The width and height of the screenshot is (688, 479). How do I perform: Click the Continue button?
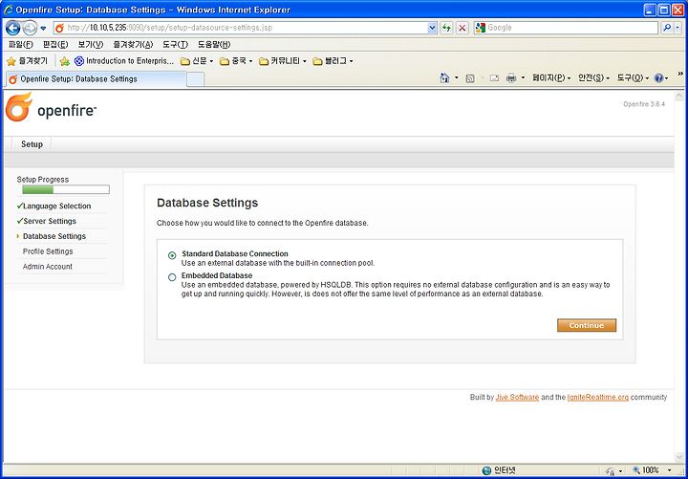587,325
